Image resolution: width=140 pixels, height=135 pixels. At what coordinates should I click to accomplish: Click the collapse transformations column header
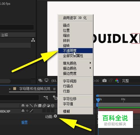click(27, 106)
